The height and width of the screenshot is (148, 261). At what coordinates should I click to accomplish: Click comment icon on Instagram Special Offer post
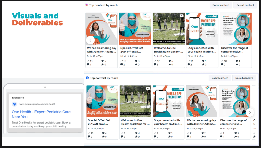(x=122, y=65)
